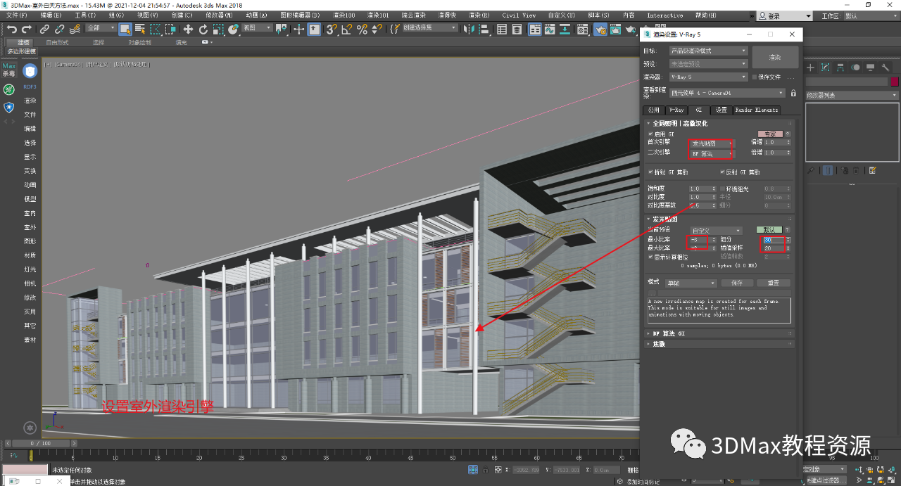Viewport: 901px width, 486px height.
Task: Click the large 渲染 Render button
Action: tap(775, 58)
